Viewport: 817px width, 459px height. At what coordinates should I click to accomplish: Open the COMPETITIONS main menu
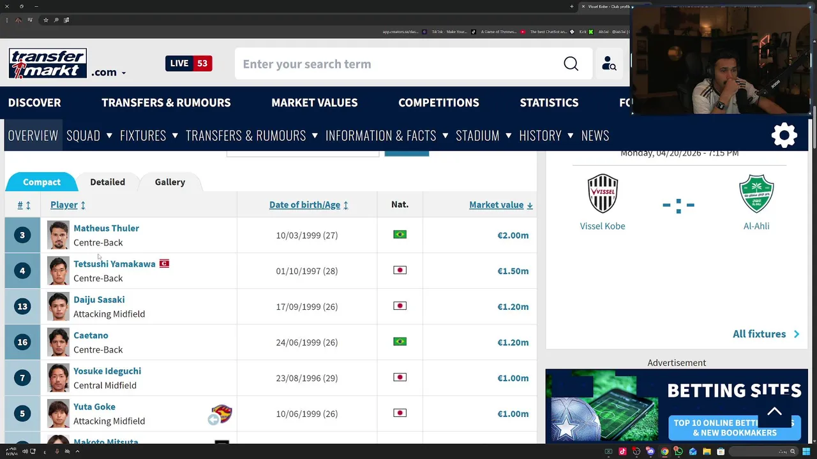click(438, 103)
